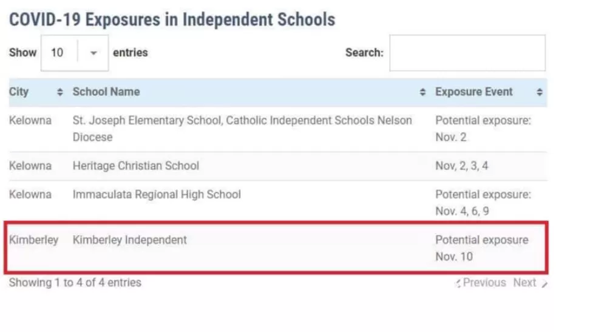
Task: Select Immaculata Regional High School row
Action: [278, 203]
